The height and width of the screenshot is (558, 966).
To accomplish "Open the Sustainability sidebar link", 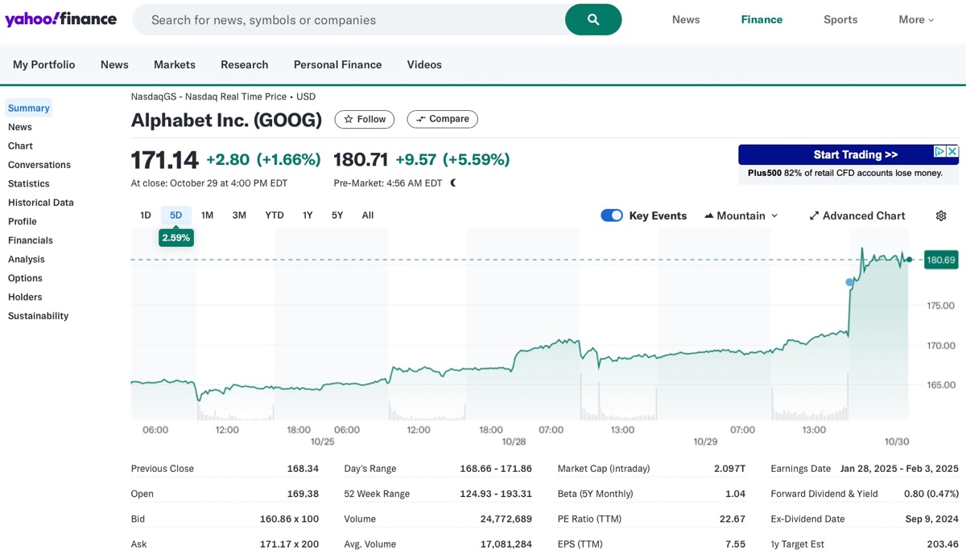I will pos(38,315).
